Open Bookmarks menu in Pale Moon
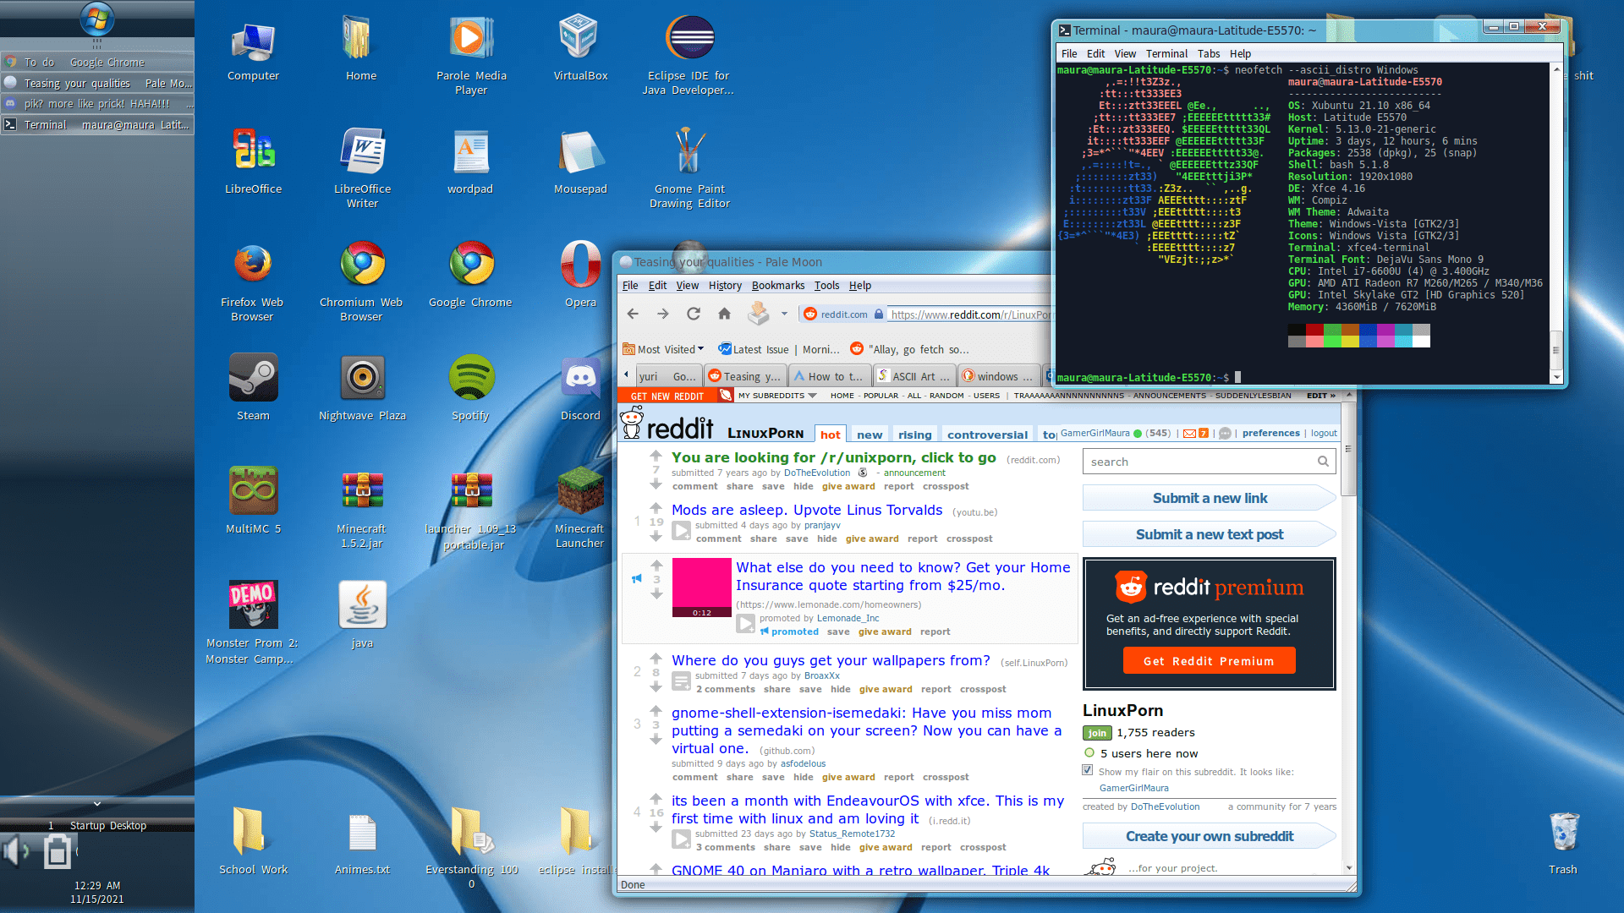 tap(777, 286)
